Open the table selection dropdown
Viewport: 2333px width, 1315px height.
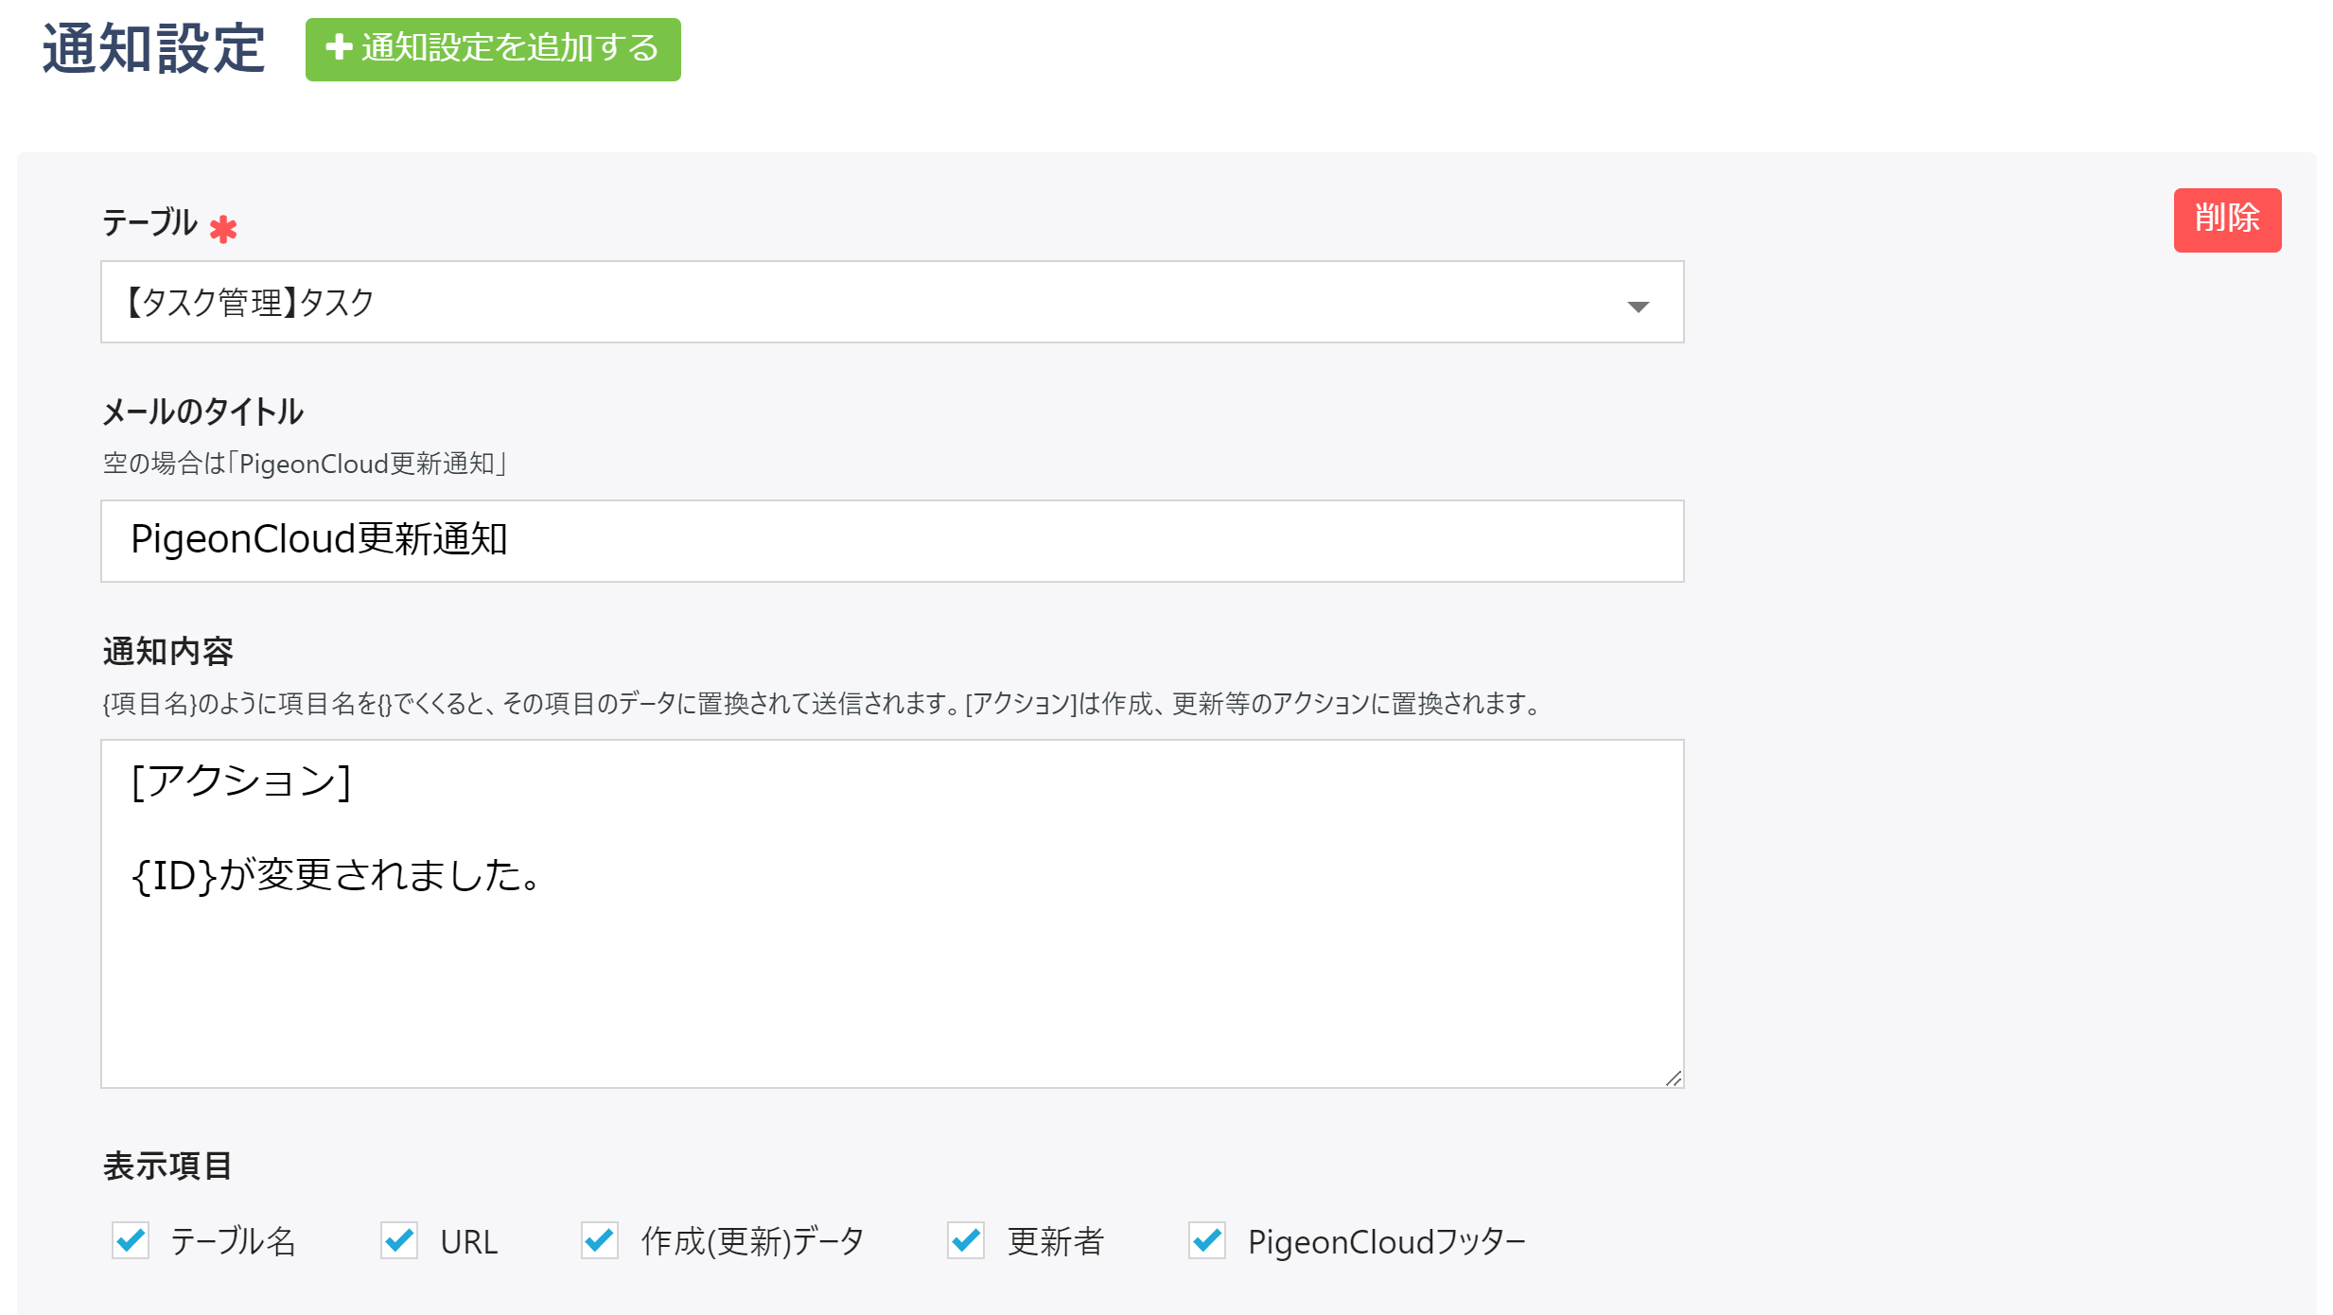click(x=889, y=303)
